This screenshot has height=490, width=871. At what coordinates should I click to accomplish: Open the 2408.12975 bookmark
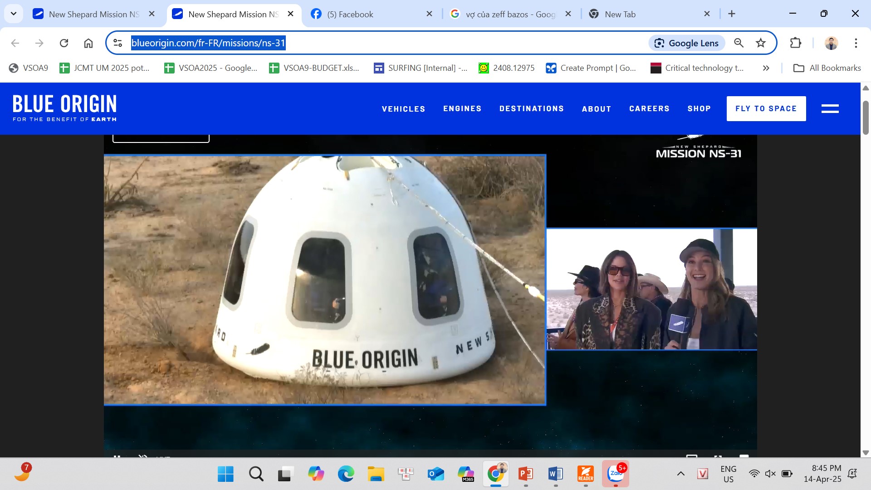coord(507,68)
